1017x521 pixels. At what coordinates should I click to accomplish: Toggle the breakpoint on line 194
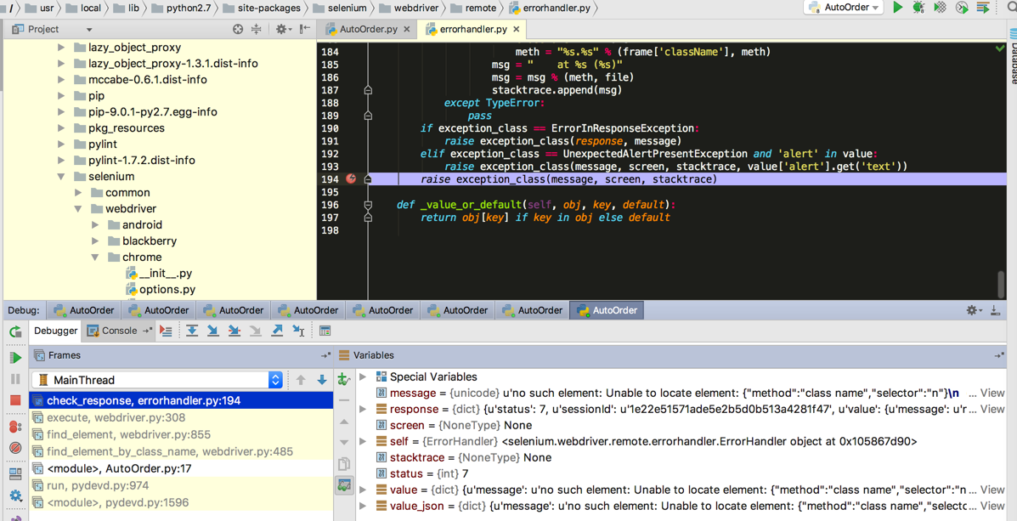pos(352,178)
